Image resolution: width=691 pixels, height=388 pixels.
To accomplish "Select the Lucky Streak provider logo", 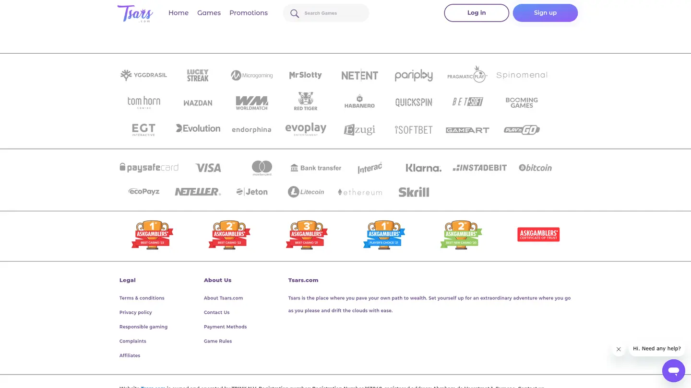I will (198, 75).
